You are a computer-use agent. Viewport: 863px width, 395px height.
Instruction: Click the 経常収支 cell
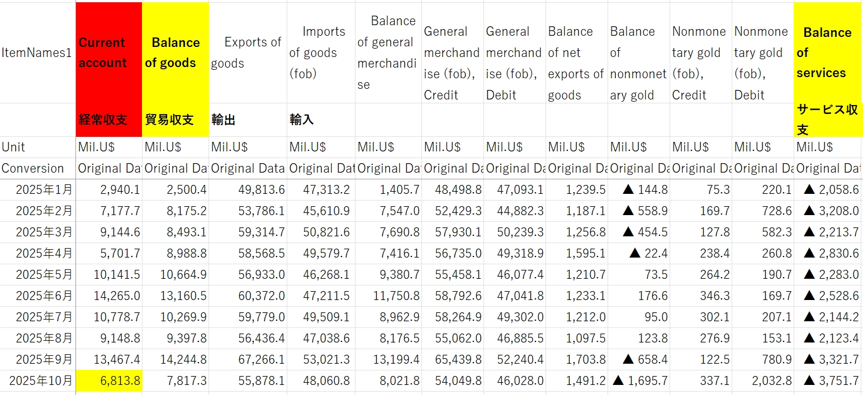click(109, 120)
